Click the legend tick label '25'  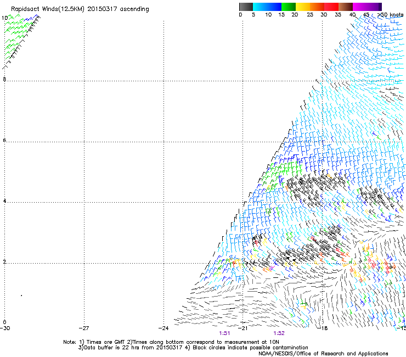tap(310, 15)
